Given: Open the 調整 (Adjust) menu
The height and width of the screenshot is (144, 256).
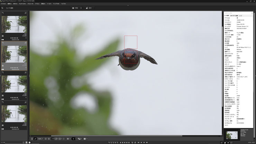Looking at the screenshot, I should (x=43, y=3).
